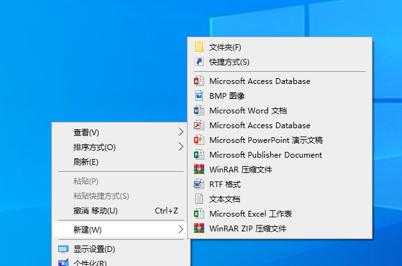Create a new folder via 文件夹(F)
This screenshot has width=402, height=266.
coord(280,47)
